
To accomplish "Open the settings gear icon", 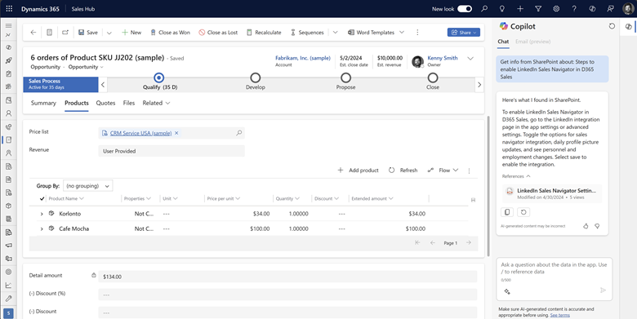I will coord(556,8).
